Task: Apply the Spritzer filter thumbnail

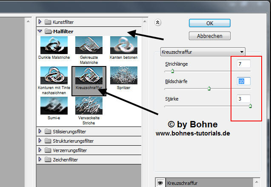Action: coord(124,75)
